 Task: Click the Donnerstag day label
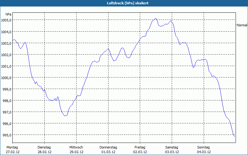click(108, 148)
